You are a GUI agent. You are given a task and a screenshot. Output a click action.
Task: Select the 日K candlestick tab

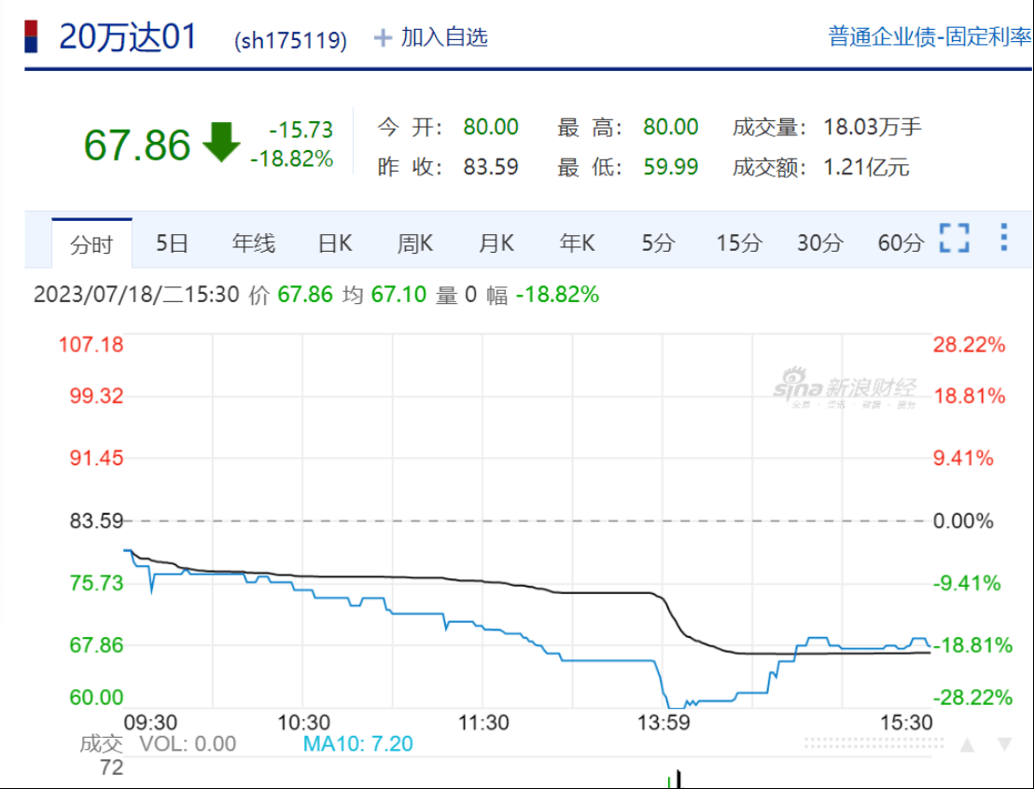pos(334,243)
